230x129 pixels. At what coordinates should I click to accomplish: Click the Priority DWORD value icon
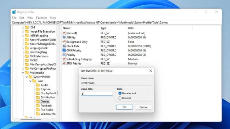[64, 55]
